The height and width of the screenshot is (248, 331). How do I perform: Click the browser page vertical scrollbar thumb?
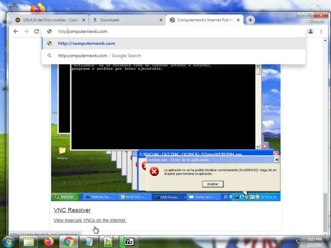pos(325,212)
